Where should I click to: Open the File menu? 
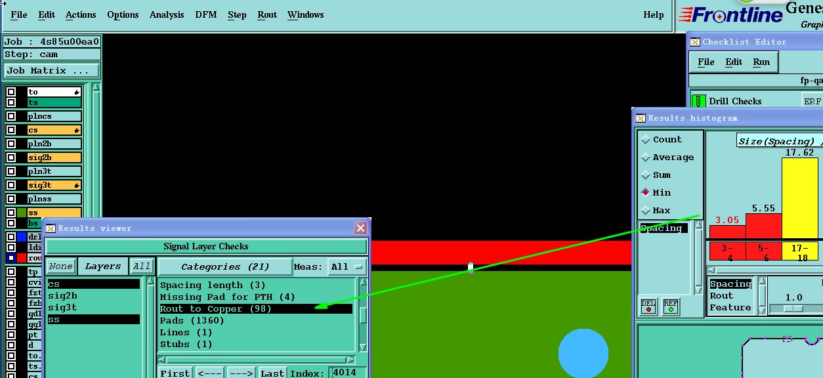pyautogui.click(x=19, y=14)
